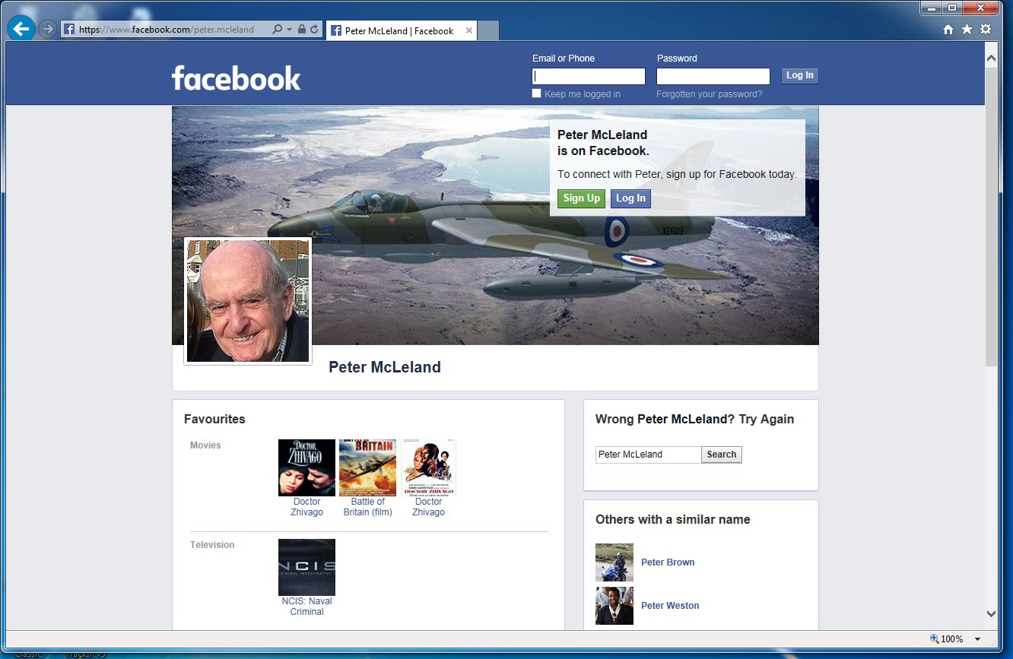Click the search magnifier in address bar

tap(278, 30)
